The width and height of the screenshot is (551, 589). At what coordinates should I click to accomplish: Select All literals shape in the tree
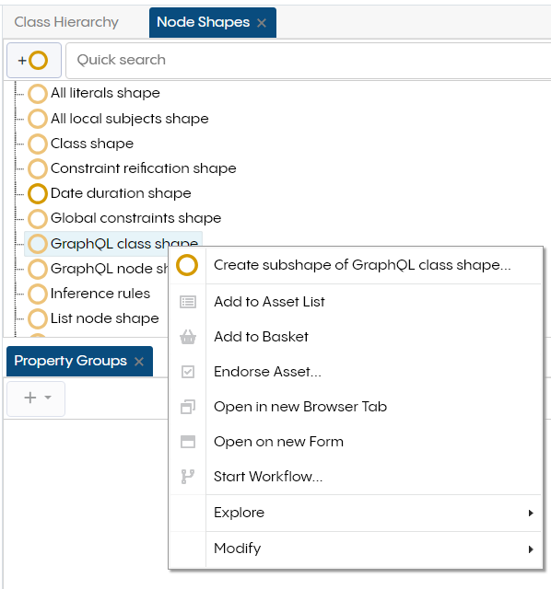[105, 93]
